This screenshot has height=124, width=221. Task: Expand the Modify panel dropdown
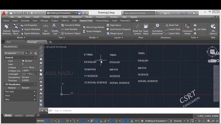point(94,38)
